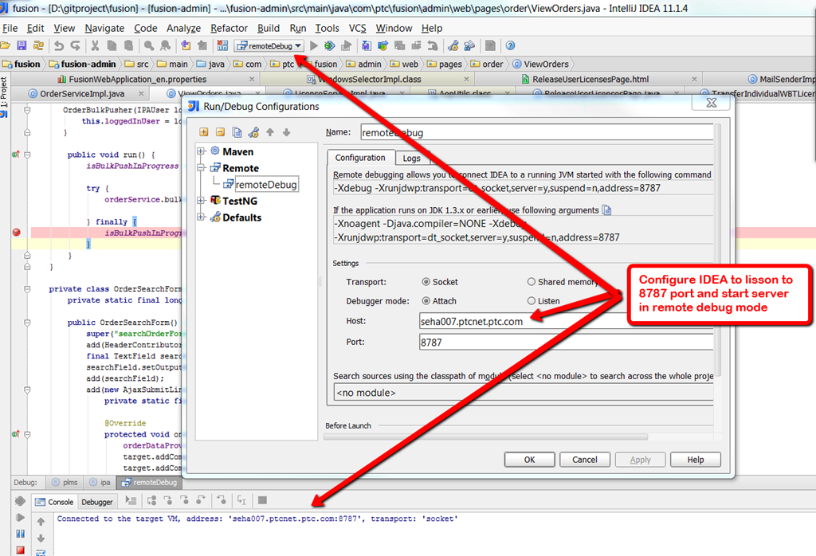Pause the debug program
816x556 pixels.
(x=20, y=534)
